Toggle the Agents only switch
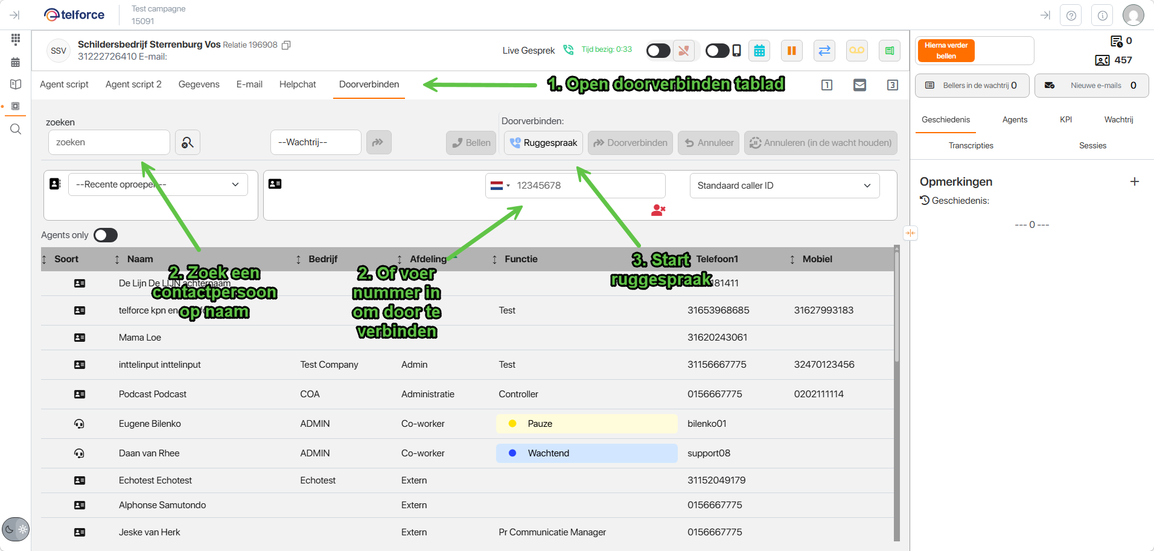Screen dimensions: 1154x551 point(106,235)
